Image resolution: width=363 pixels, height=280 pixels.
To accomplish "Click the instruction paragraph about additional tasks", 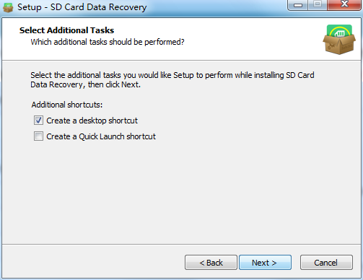I will click(172, 80).
